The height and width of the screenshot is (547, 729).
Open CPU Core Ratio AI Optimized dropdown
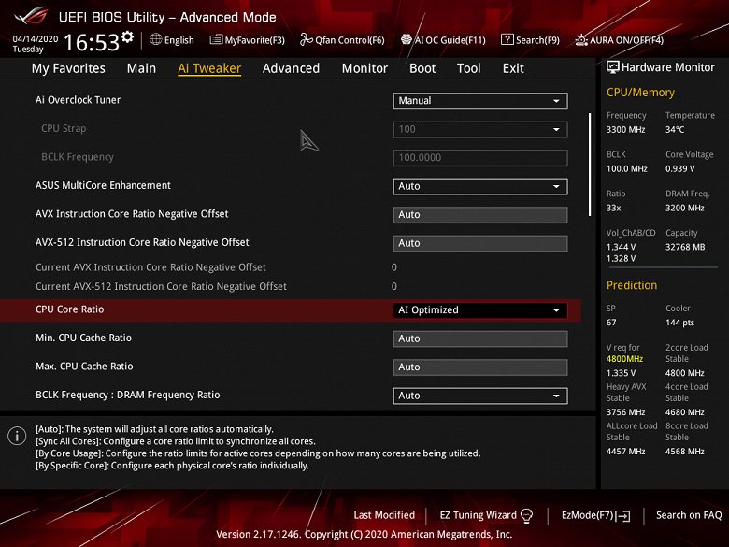pyautogui.click(x=480, y=310)
